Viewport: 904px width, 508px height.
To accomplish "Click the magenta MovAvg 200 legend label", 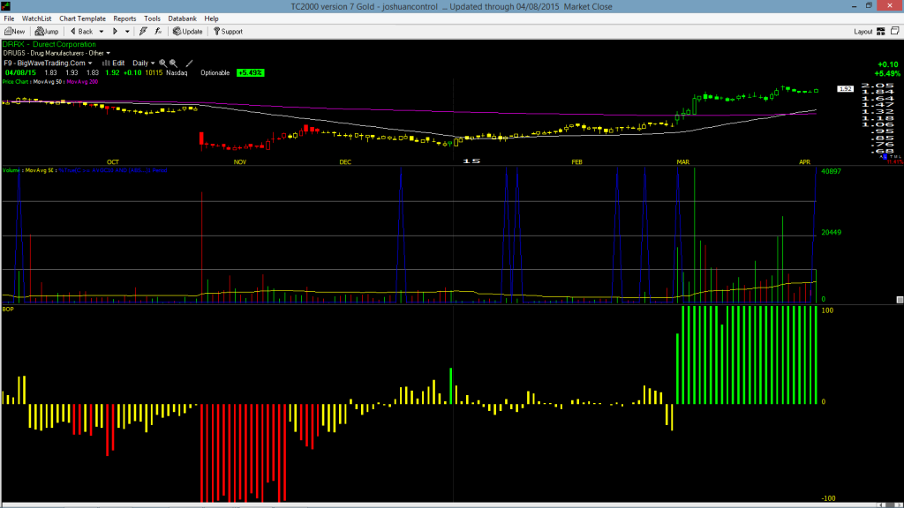I will (x=82, y=82).
